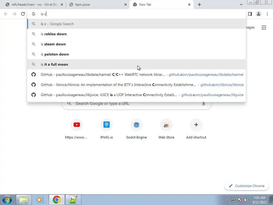The height and width of the screenshot is (205, 273).
Task: Open the libjuice GitHub suggestion
Action: click(x=136, y=95)
